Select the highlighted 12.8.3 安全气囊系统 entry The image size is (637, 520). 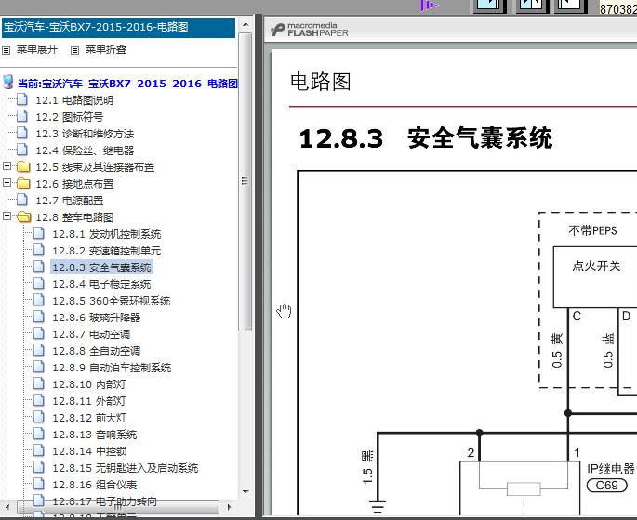101,267
